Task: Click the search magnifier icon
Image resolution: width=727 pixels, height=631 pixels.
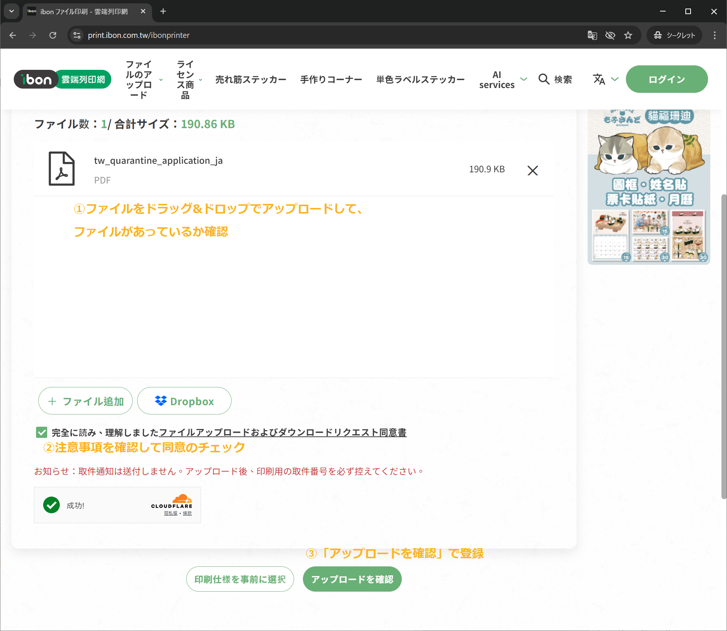Action: (544, 79)
